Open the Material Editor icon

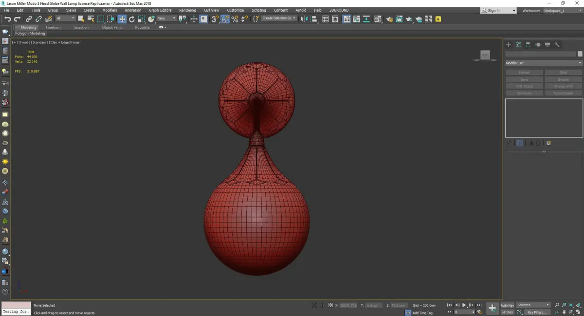pos(378,19)
